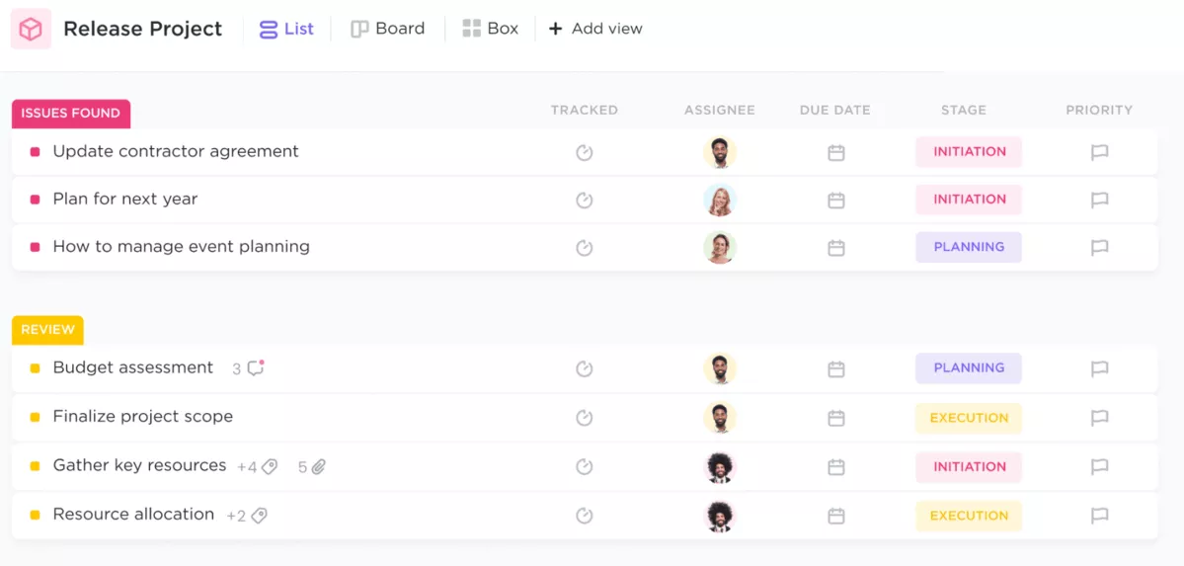Click calendar icon for Resource allocation
The width and height of the screenshot is (1184, 566).
(835, 516)
